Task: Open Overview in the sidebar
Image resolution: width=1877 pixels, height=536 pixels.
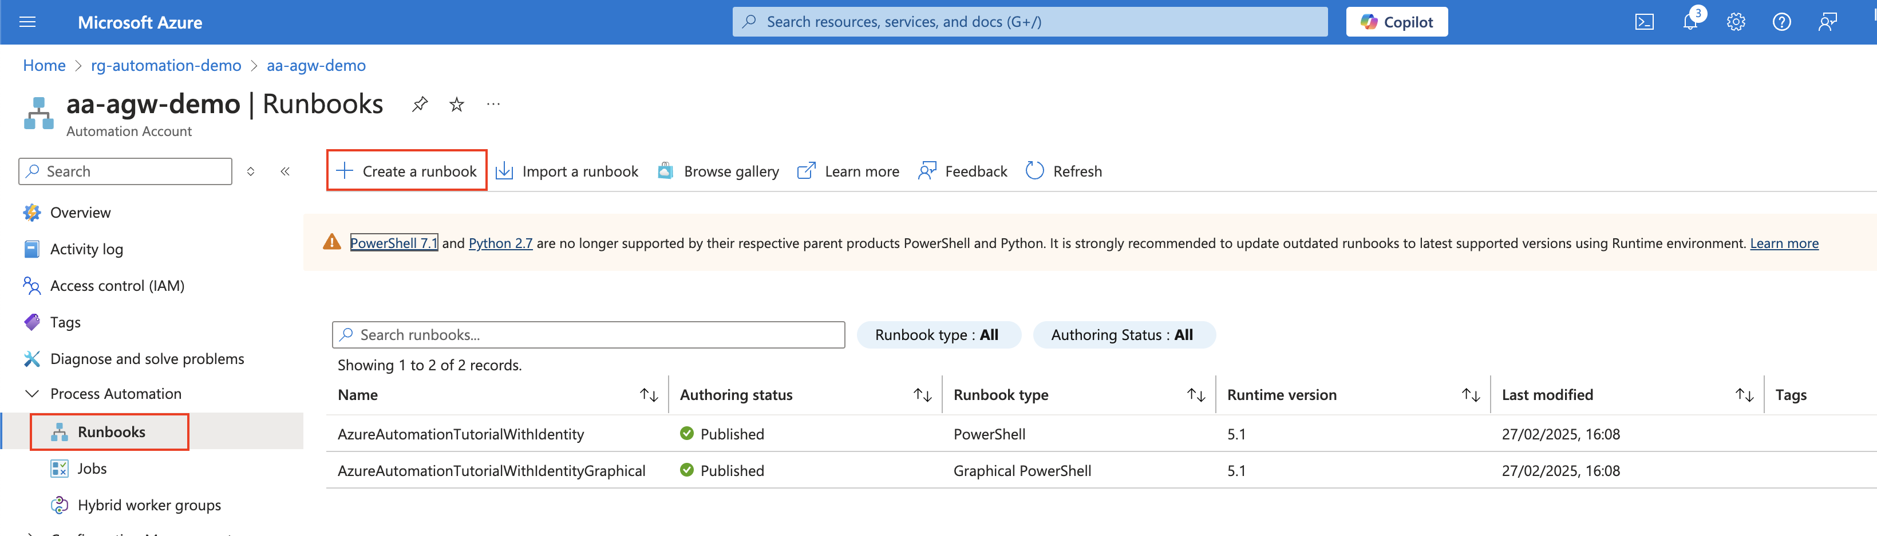Action: coord(80,213)
